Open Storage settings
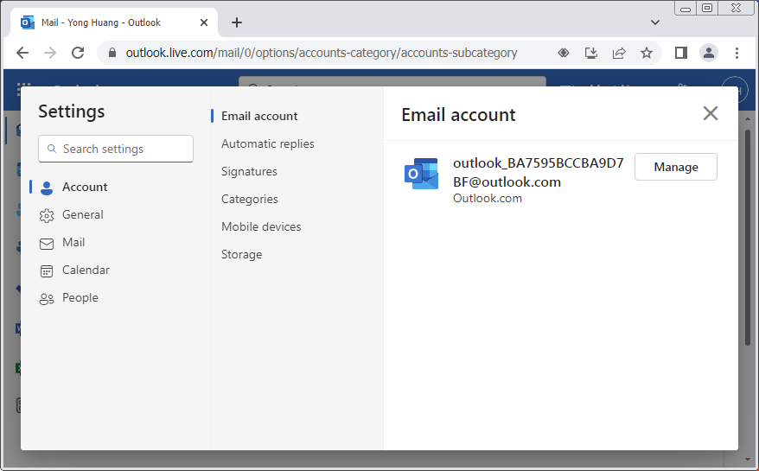 tap(241, 254)
